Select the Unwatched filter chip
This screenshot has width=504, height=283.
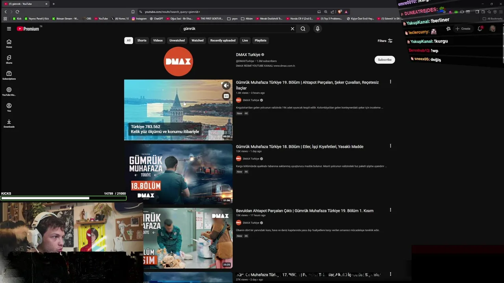pyautogui.click(x=177, y=40)
